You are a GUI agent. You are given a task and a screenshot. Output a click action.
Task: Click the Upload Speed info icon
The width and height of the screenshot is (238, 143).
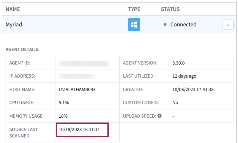[x=159, y=116]
